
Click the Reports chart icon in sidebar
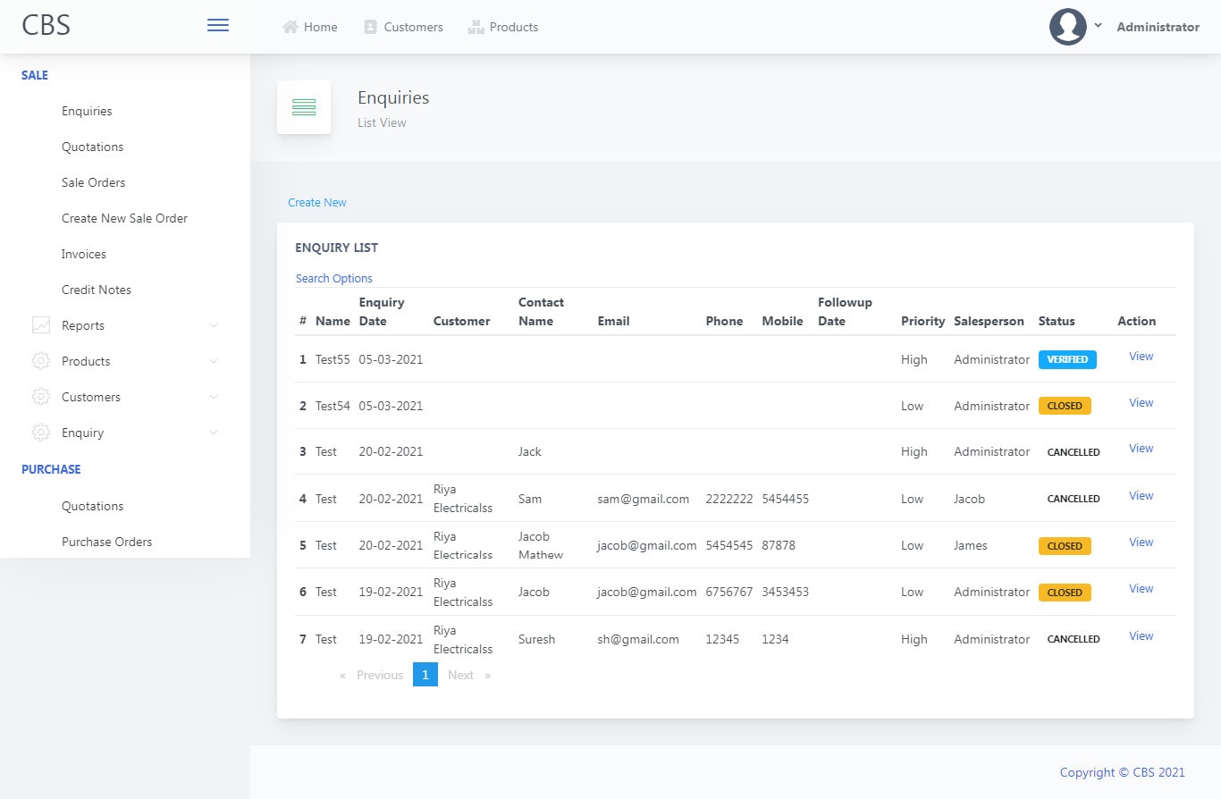(x=41, y=325)
